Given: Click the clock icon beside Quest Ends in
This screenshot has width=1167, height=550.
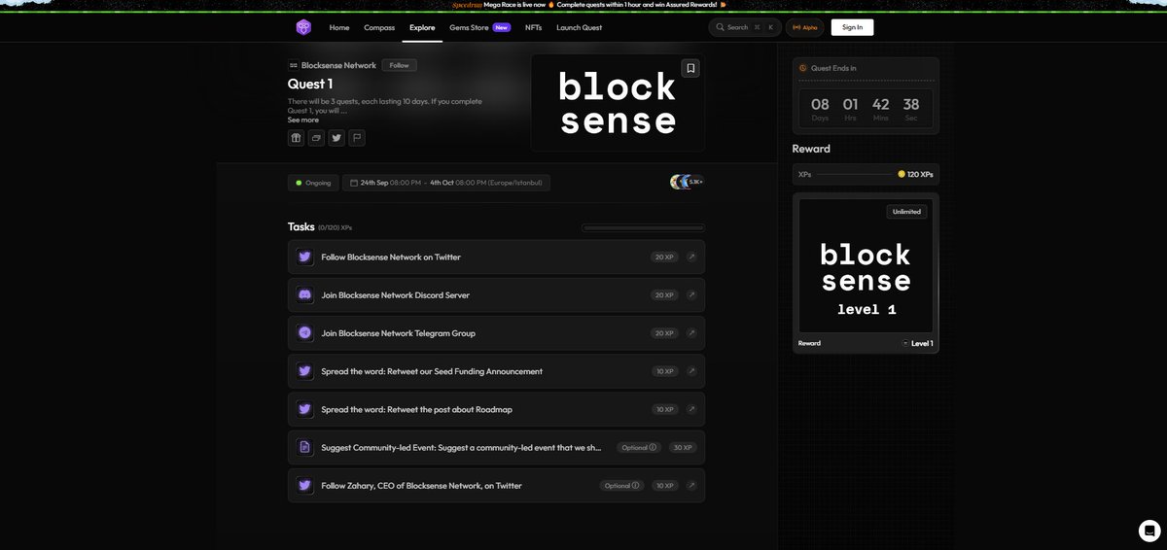Looking at the screenshot, I should click(x=802, y=68).
